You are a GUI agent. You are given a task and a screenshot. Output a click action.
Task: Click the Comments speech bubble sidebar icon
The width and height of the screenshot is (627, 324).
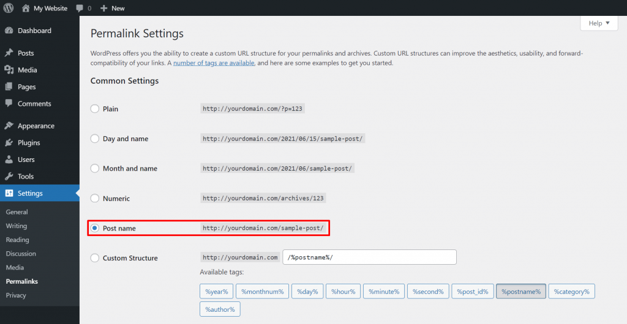(9, 103)
